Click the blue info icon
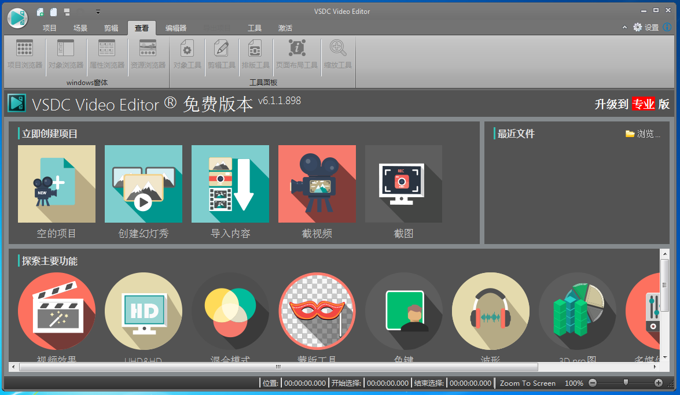 click(x=667, y=27)
